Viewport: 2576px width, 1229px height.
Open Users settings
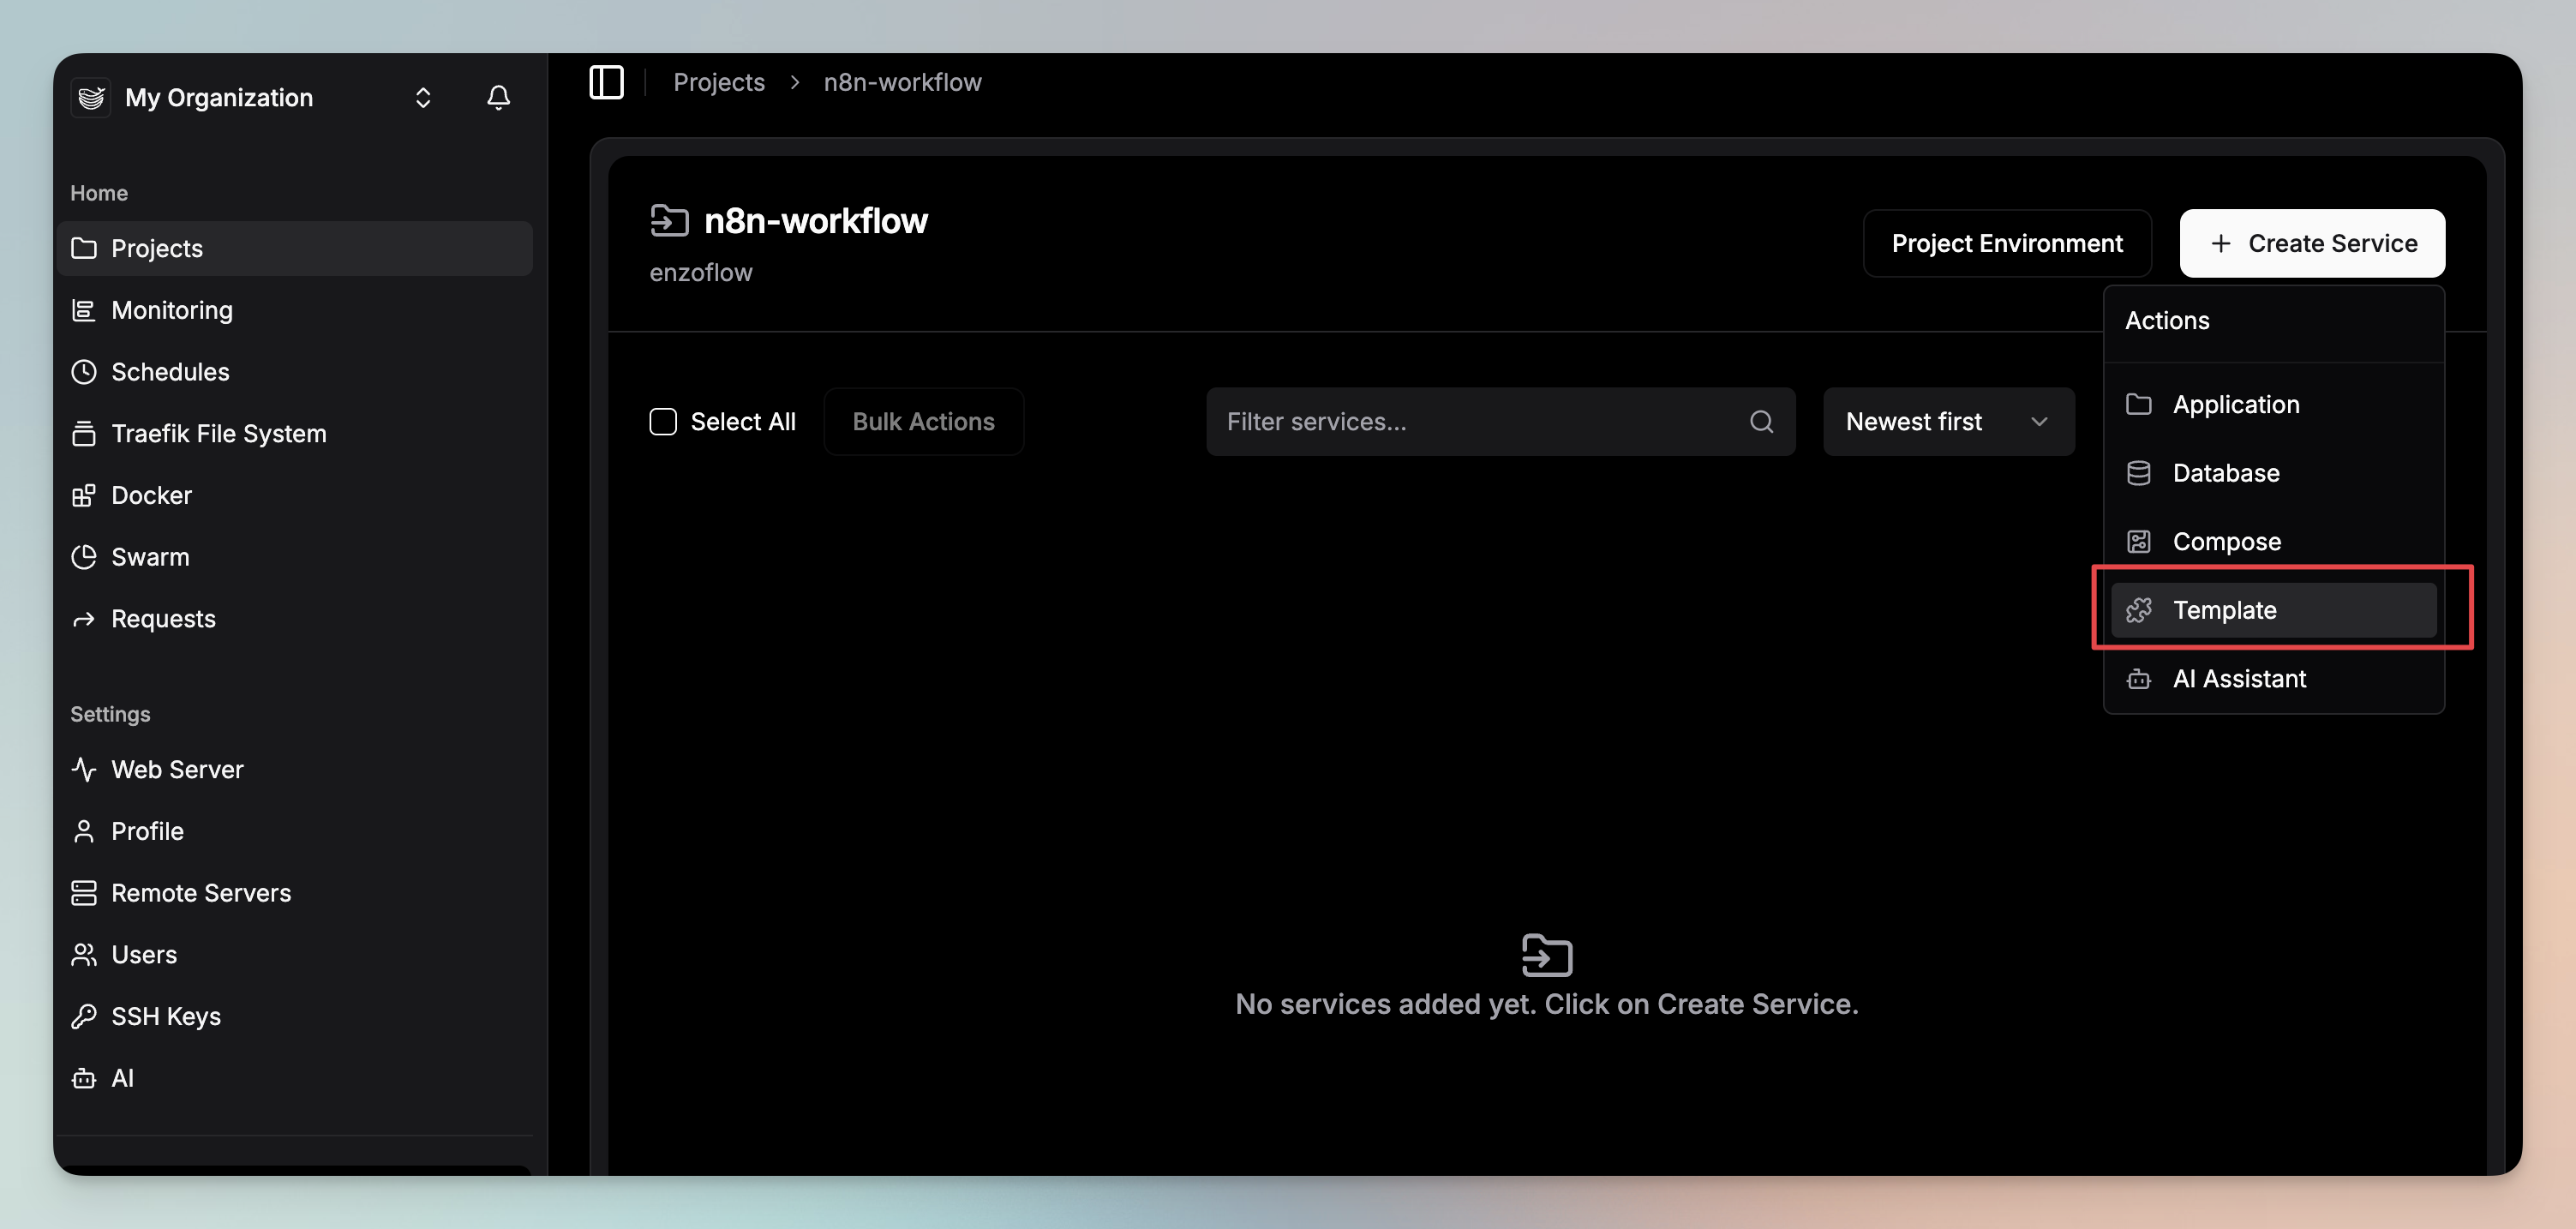pyautogui.click(x=295, y=955)
